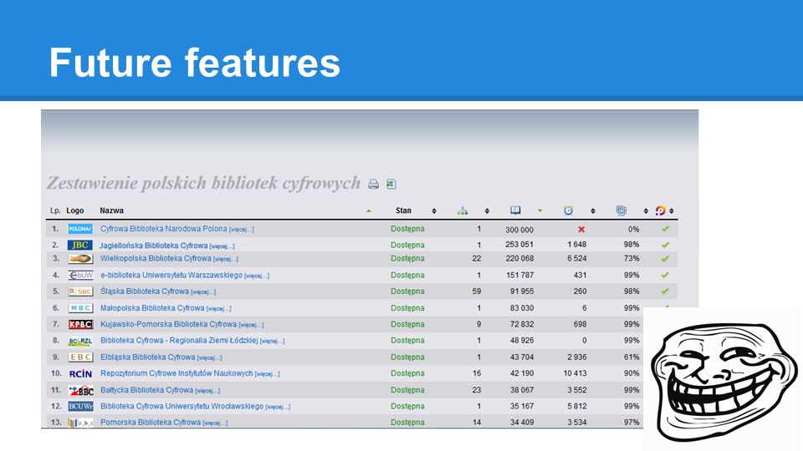
Task: Open Małopolska Biblioteka Cyfrowa link
Action: pos(152,308)
